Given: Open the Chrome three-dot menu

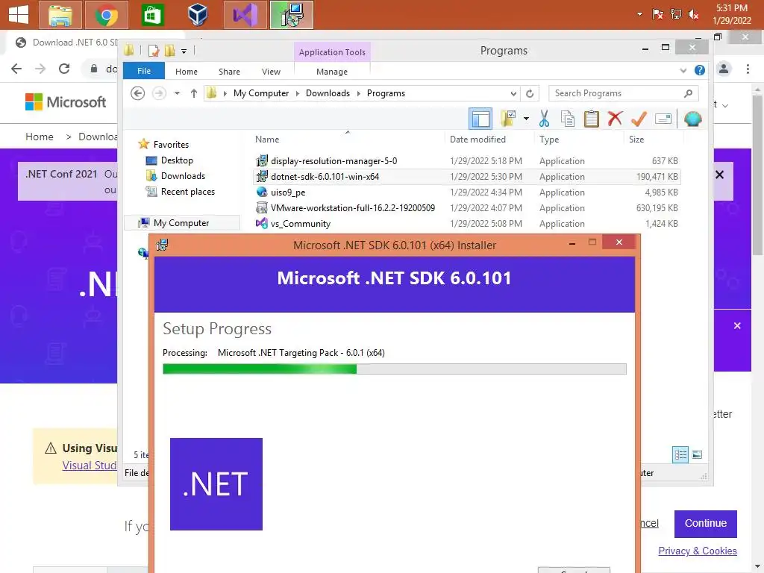Looking at the screenshot, I should pos(748,69).
